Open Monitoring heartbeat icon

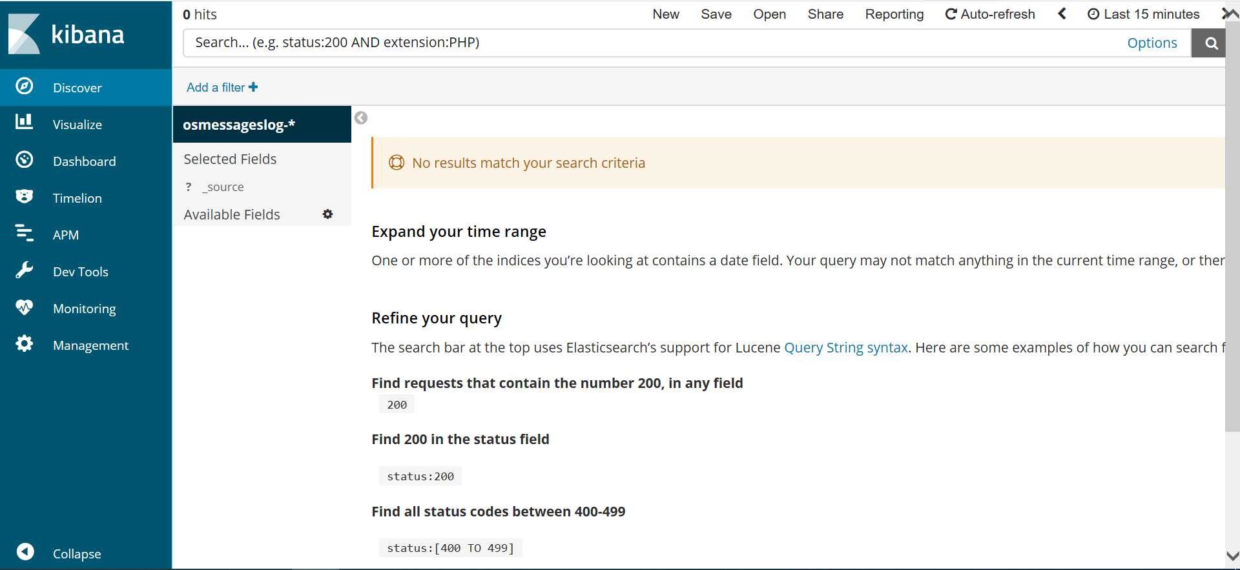[25, 307]
